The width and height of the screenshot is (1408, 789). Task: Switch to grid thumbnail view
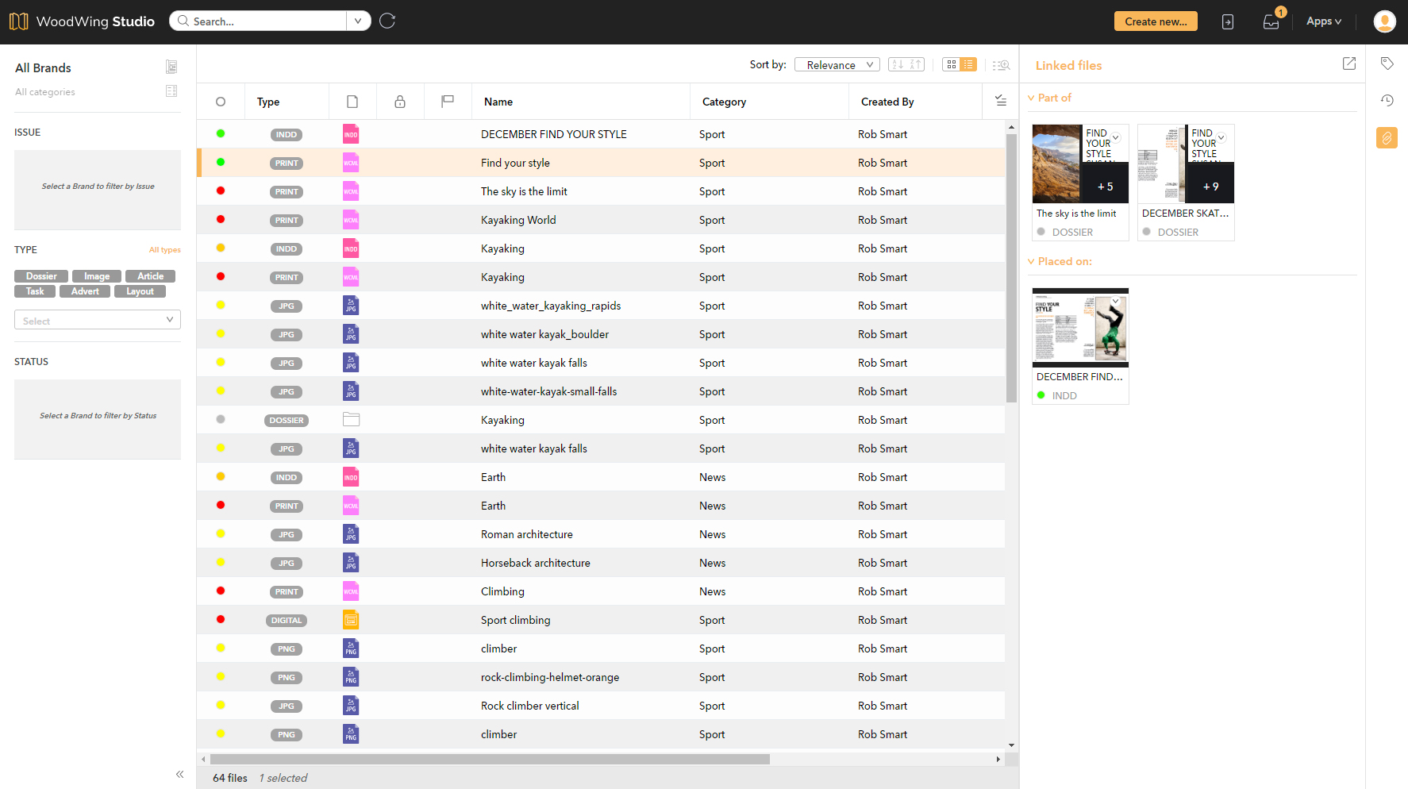[x=950, y=64]
